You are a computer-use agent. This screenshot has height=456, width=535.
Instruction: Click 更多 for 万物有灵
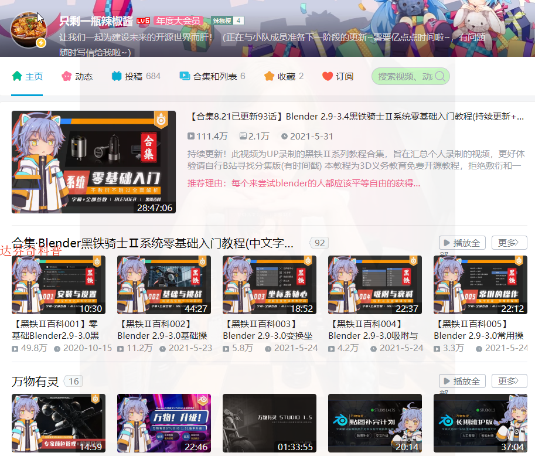point(509,381)
